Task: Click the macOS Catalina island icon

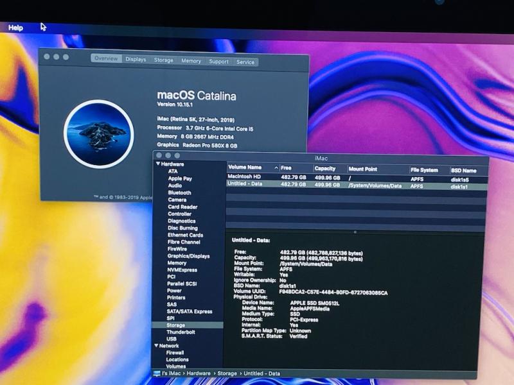Action: pos(98,134)
